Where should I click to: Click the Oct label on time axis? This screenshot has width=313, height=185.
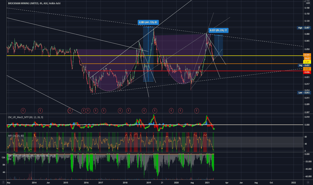(x=271, y=183)
